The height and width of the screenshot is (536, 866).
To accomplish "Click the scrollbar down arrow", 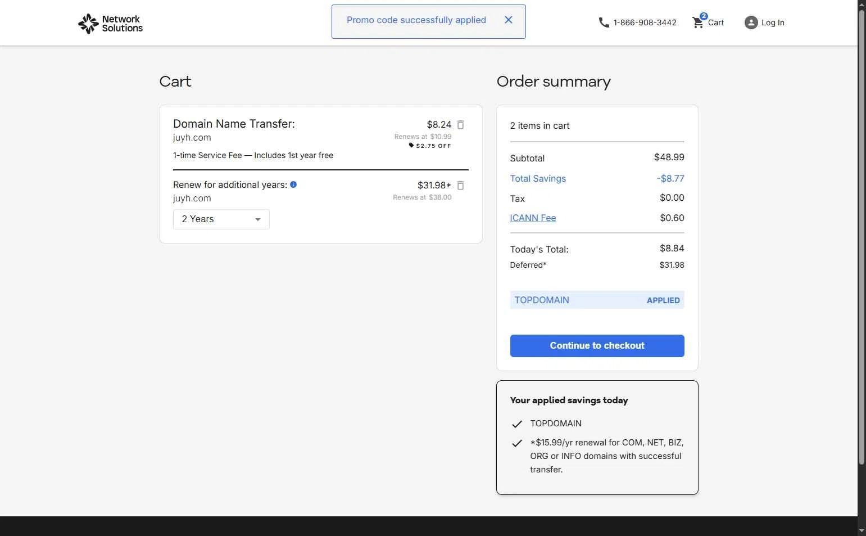I will 862,530.
